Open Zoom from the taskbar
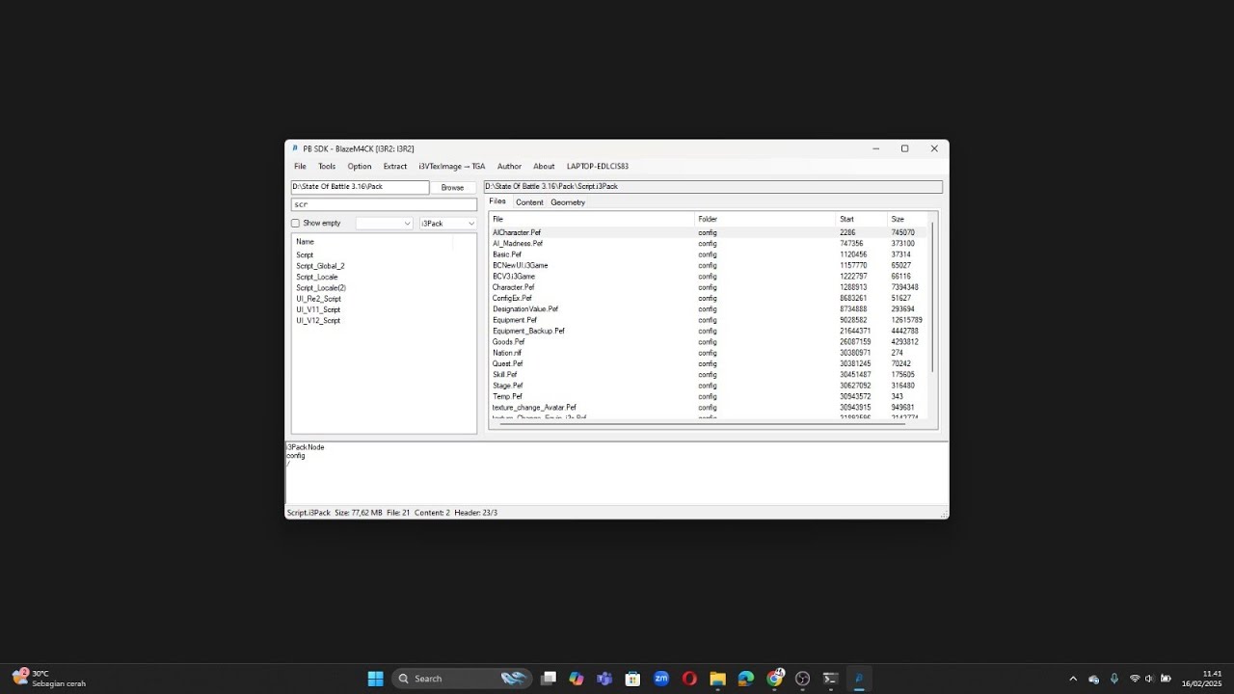Viewport: 1234px width, 694px height. (661, 679)
